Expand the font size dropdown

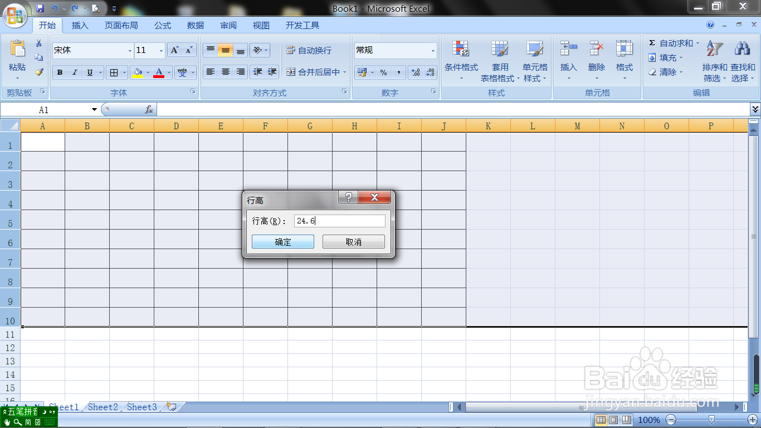[162, 51]
